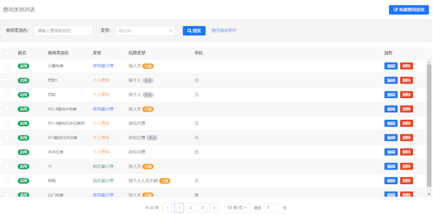The width and height of the screenshot is (433, 215).
Task: Tick the checkbox for the 叶2-4缴纳水电费 row
Action: (8, 109)
